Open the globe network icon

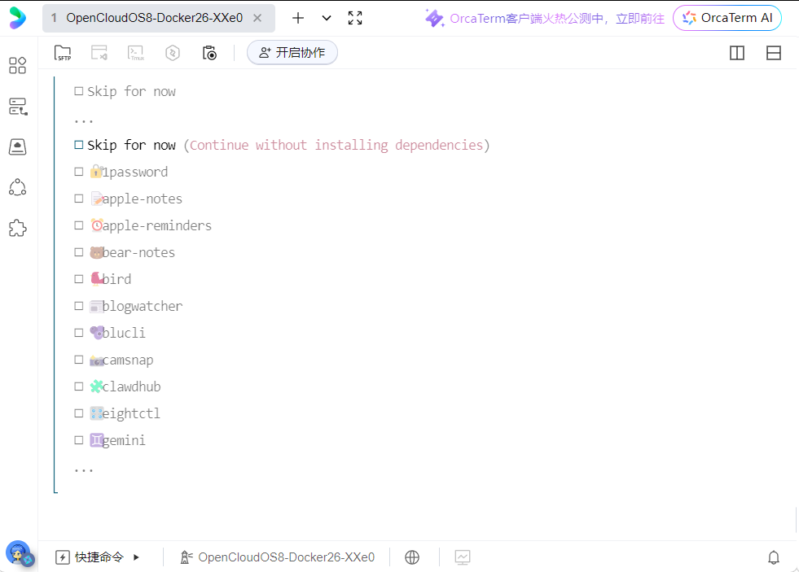412,557
